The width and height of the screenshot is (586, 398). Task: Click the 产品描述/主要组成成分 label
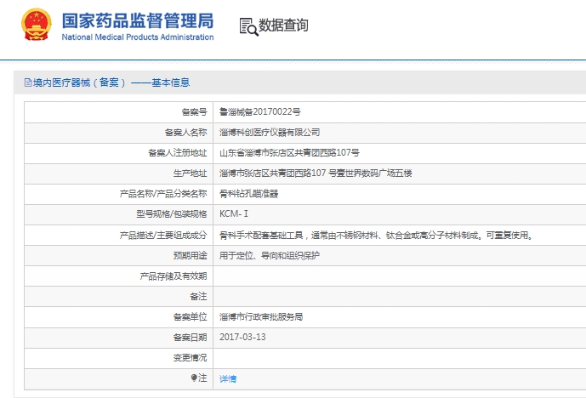[x=163, y=235]
